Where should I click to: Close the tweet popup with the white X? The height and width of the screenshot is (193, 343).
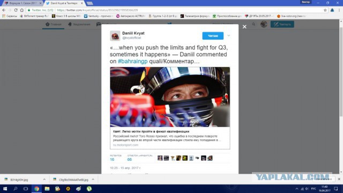click(x=244, y=27)
